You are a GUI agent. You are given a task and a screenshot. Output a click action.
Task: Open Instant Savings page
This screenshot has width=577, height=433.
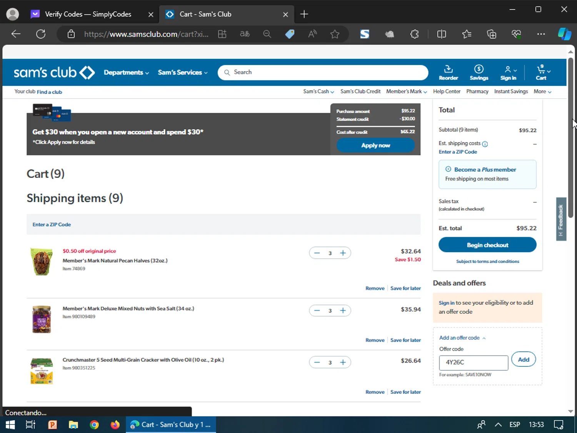point(511,92)
